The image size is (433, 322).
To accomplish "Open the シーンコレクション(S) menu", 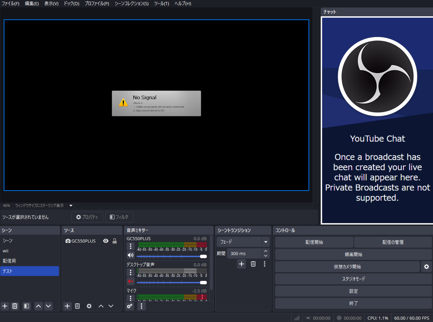I will pos(131,4).
